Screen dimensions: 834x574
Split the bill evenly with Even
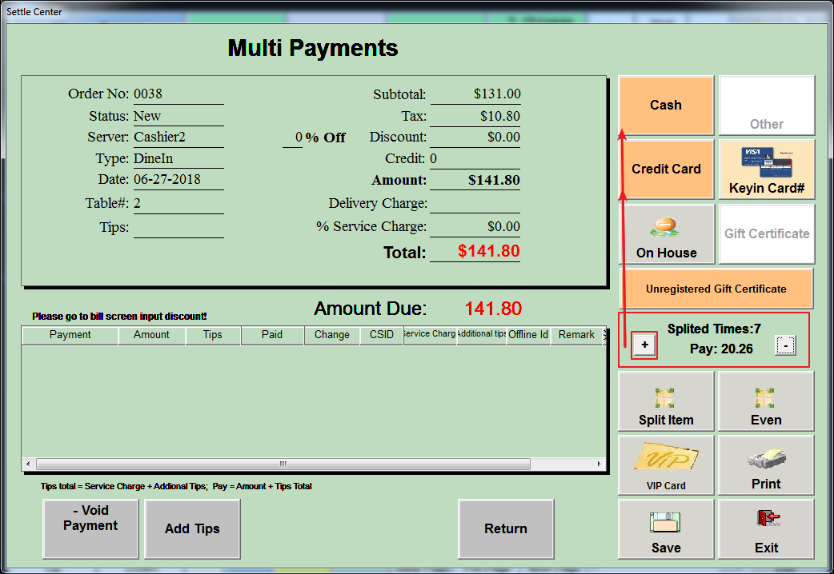766,401
